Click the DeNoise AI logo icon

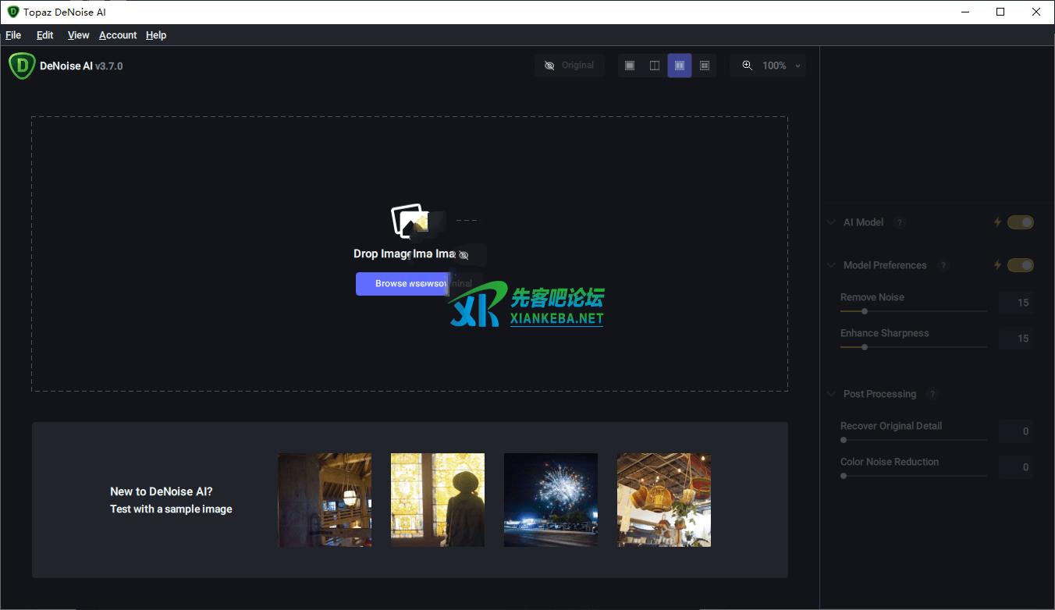[21, 66]
